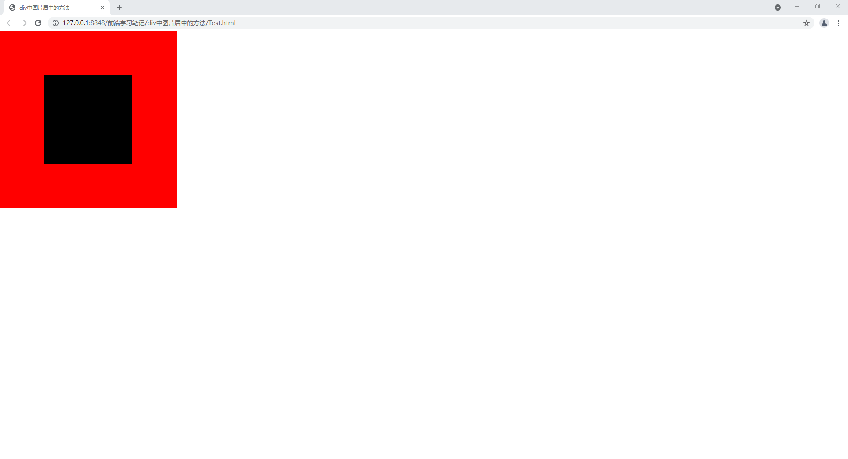View site information icon in the address bar
The width and height of the screenshot is (848, 459).
pos(56,23)
